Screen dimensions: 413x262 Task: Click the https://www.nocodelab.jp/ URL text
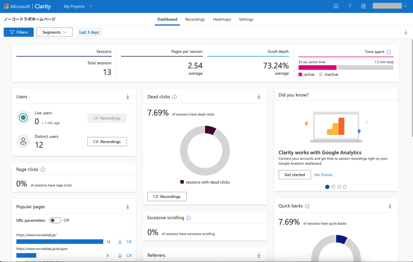click(x=36, y=235)
